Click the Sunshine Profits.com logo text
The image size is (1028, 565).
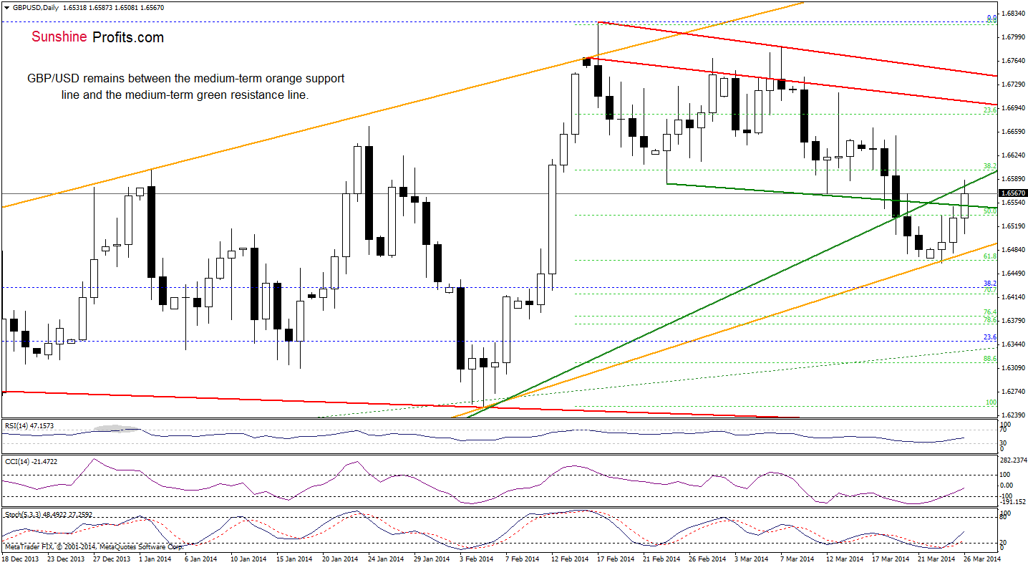[97, 37]
